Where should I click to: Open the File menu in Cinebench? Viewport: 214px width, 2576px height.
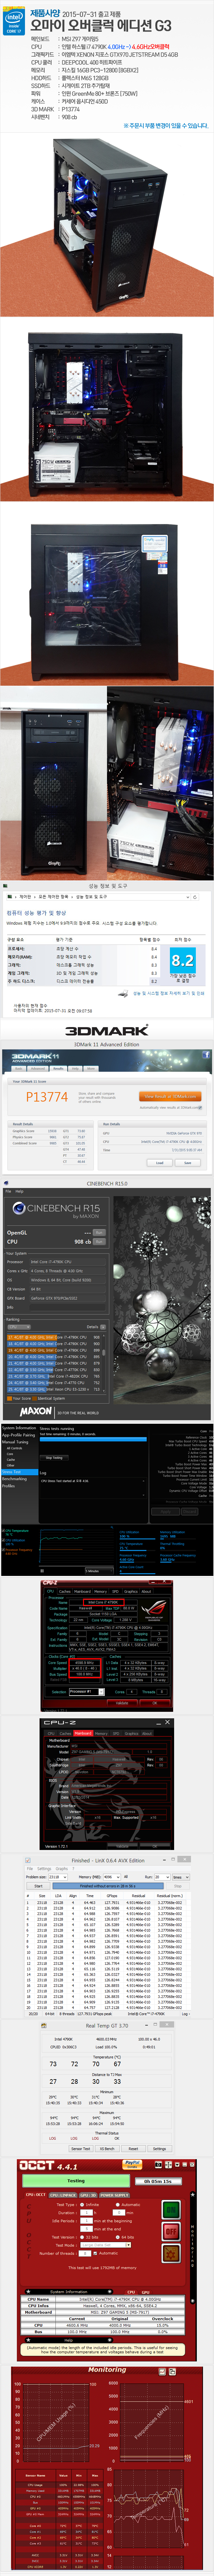coord(8,1191)
